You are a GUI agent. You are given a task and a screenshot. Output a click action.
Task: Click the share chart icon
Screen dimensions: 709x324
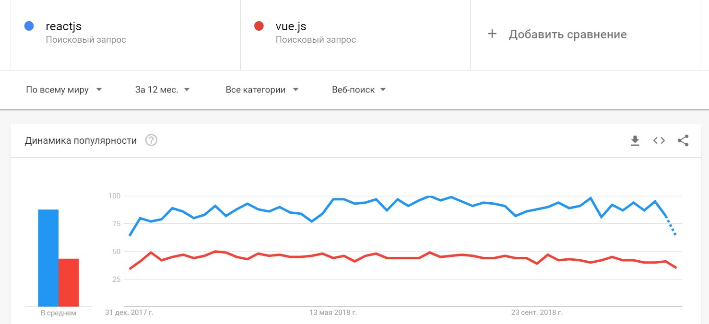[683, 140]
